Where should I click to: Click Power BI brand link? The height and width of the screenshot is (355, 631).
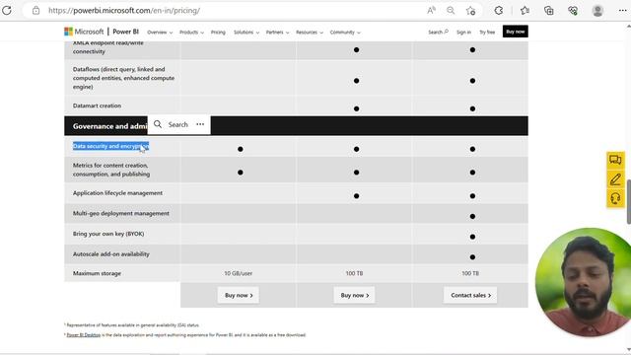pos(125,32)
